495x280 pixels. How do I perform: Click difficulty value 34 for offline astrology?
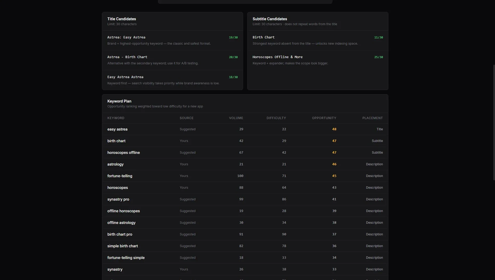[x=284, y=223]
